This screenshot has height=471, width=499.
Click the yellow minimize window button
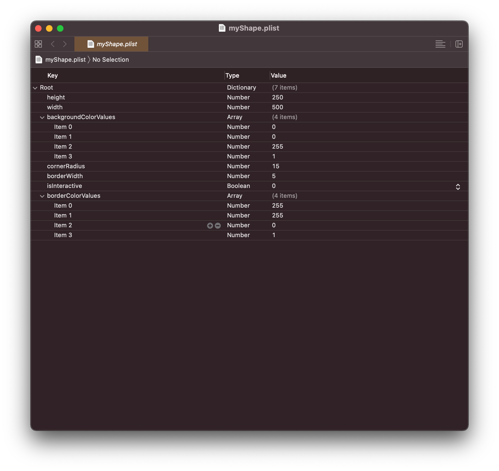pyautogui.click(x=49, y=28)
